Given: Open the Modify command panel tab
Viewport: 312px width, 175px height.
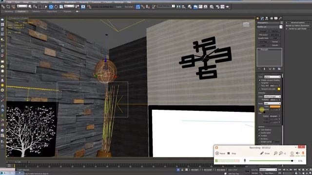Looking at the screenshot, I should [x=262, y=18].
